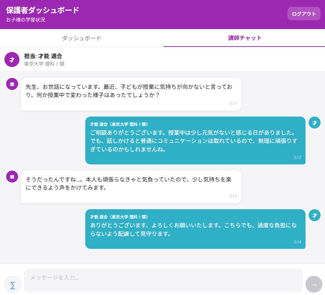Click the Σ icon beside the message input
Screen dimensions: 325x295
13,284
